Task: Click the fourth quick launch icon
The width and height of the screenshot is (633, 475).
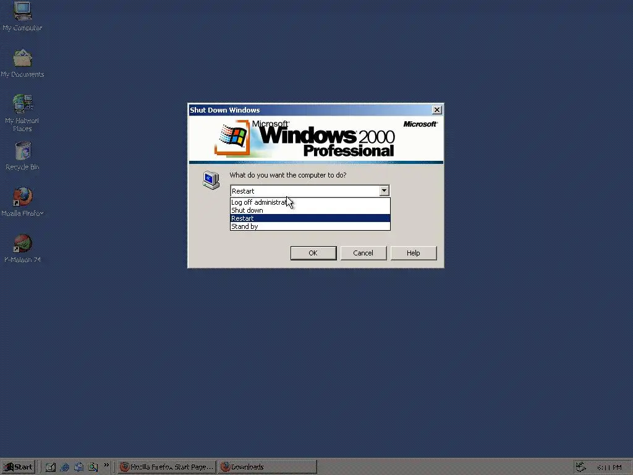Action: (93, 467)
